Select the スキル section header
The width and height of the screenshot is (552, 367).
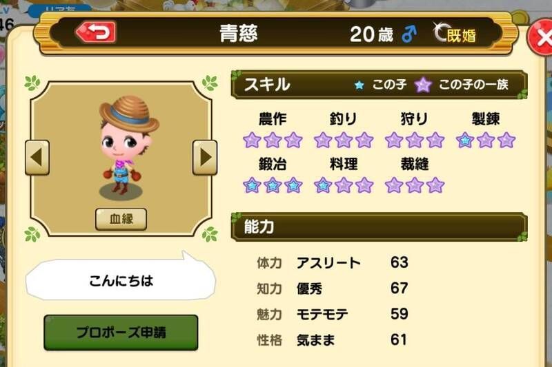[379, 85]
